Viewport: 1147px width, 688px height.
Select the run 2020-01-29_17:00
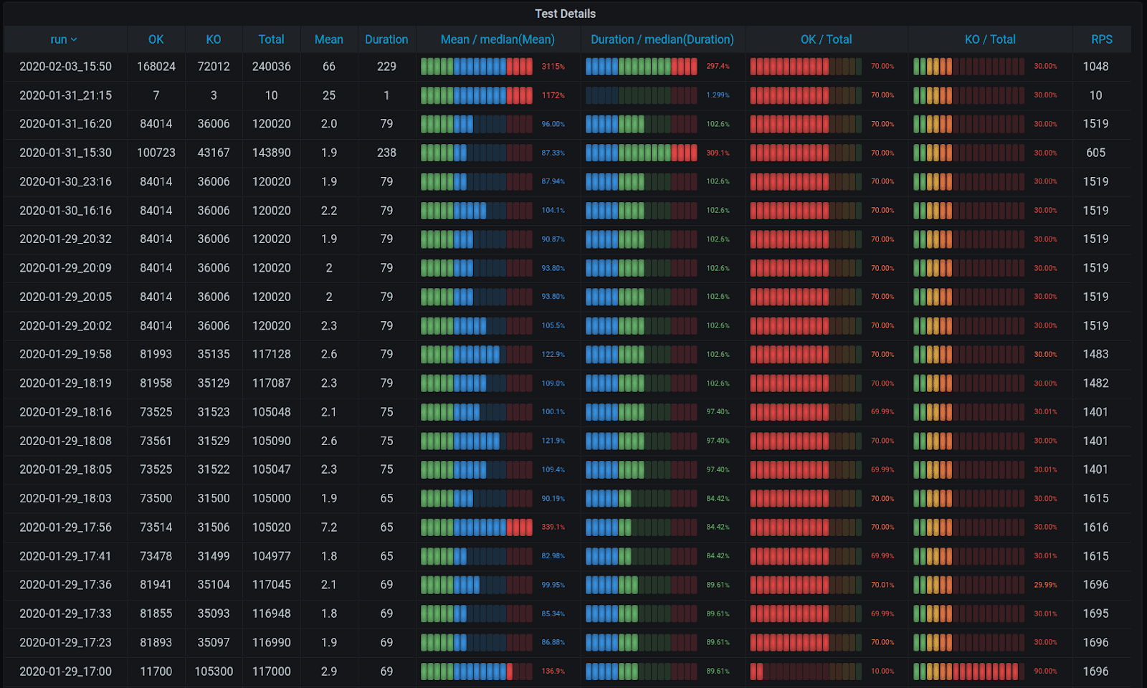point(65,672)
